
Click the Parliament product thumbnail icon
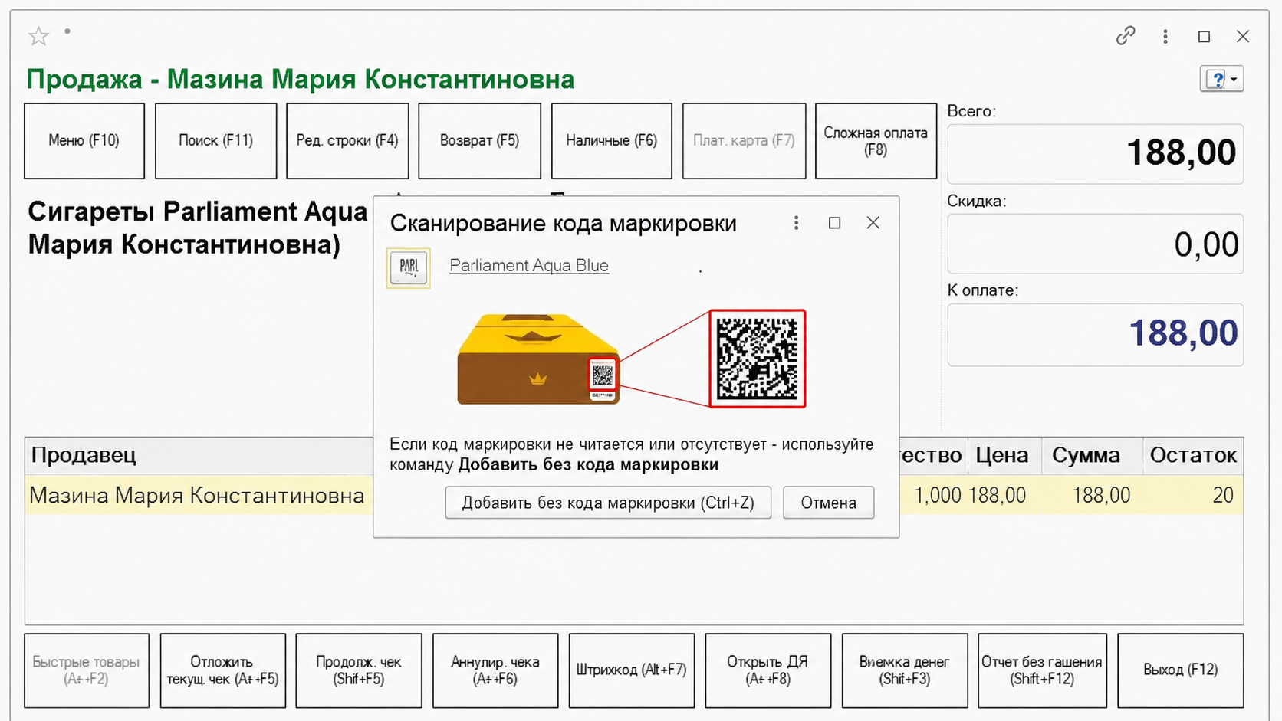(409, 268)
